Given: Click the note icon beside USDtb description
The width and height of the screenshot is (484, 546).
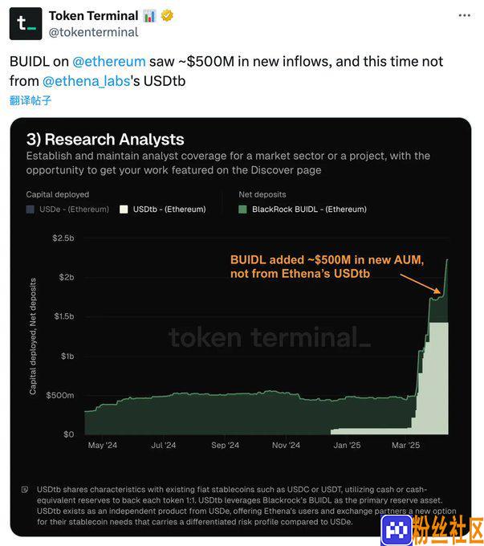Looking at the screenshot, I should click(25, 490).
